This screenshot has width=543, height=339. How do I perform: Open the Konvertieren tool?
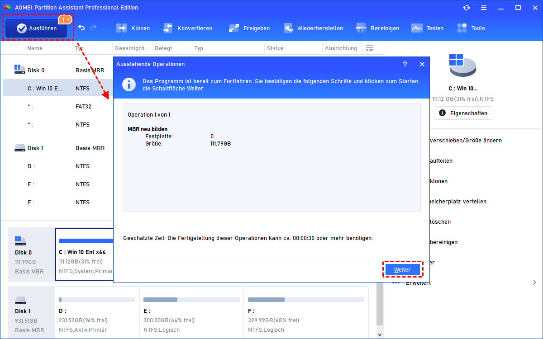click(x=188, y=28)
